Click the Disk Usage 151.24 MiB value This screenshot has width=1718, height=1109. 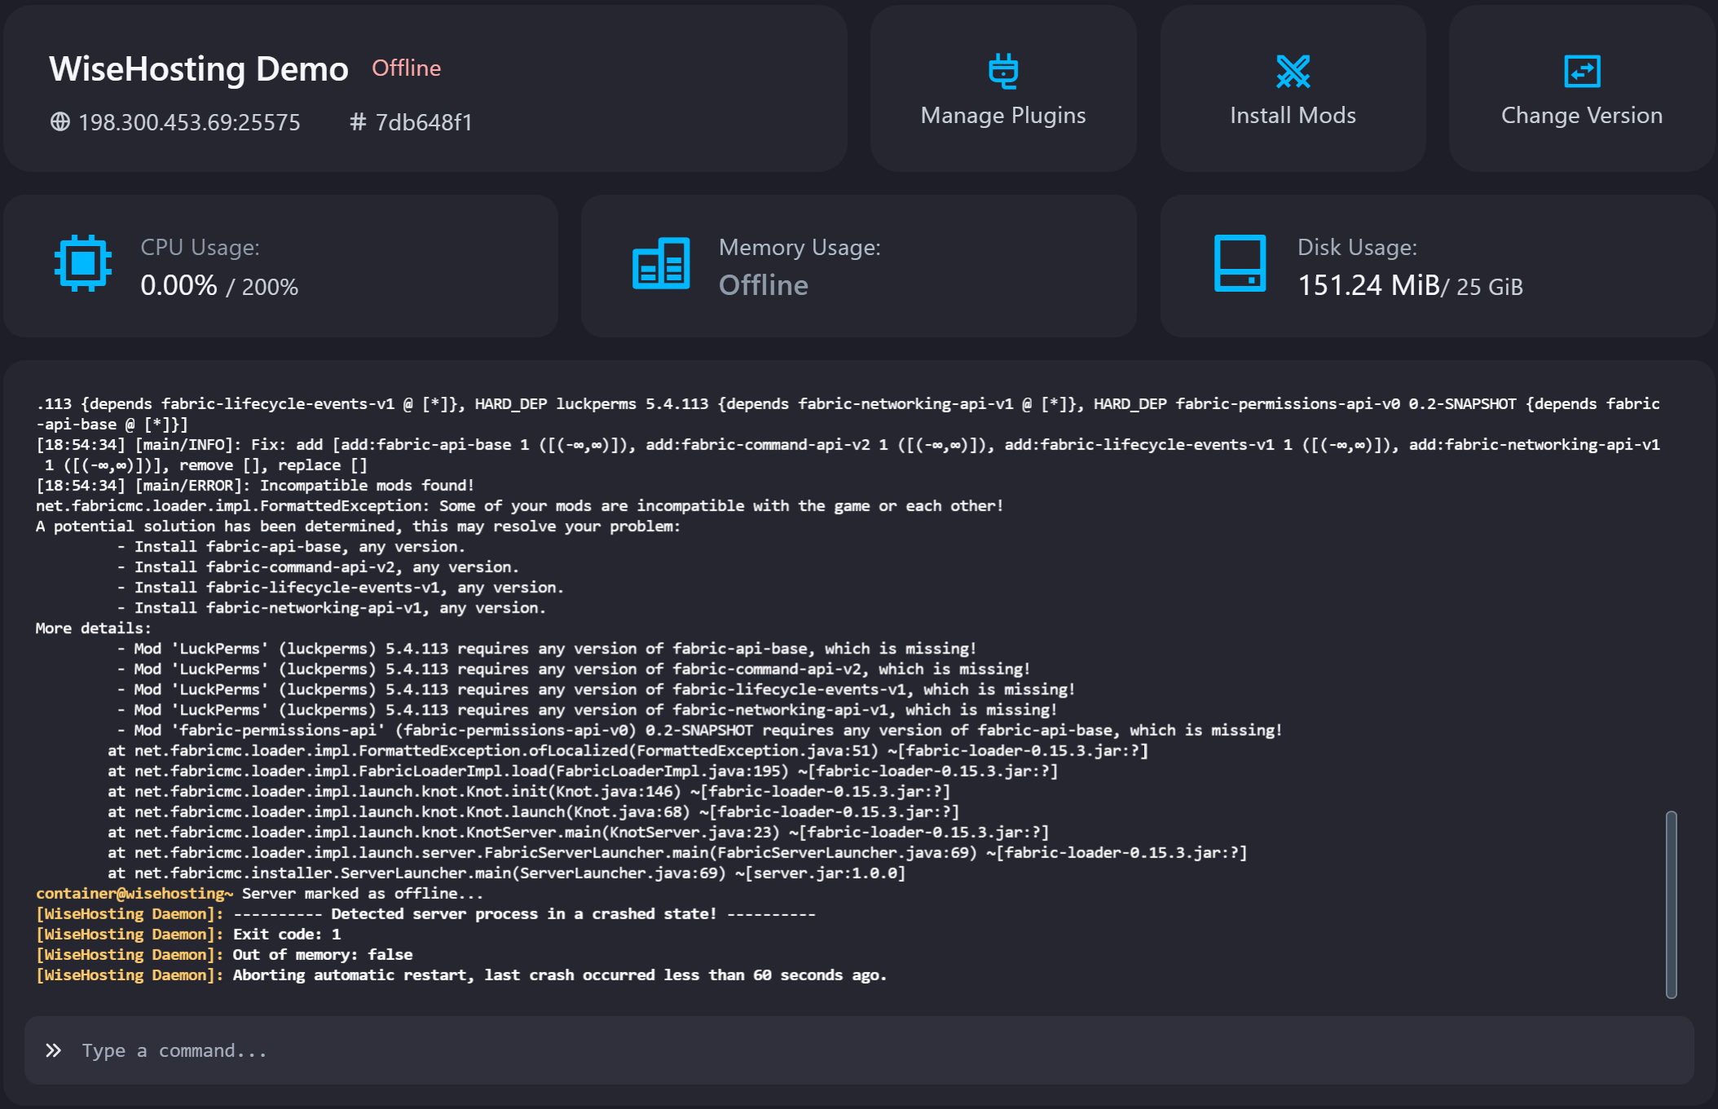pyautogui.click(x=1368, y=286)
